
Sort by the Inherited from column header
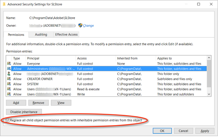pos(136,58)
